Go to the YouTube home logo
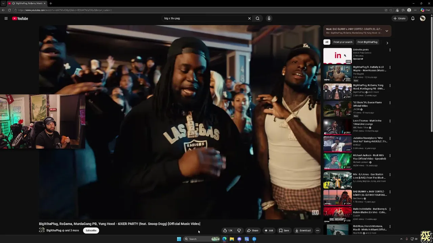This screenshot has width=433, height=243. (x=20, y=19)
